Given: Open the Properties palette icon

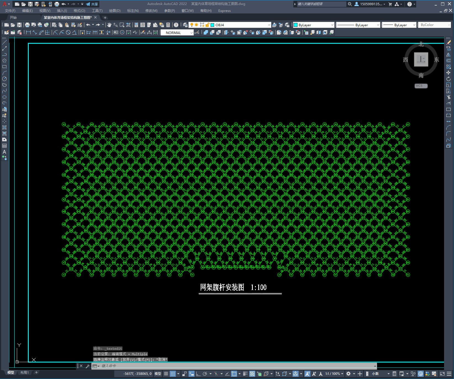Looking at the screenshot, I should click(136, 25).
